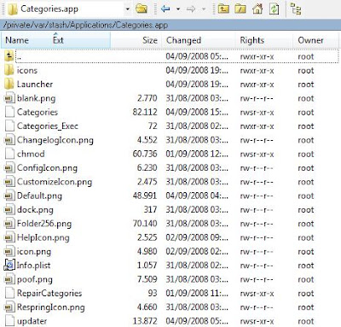Click the size value '60.736'
The image size is (341, 327).
(145, 154)
